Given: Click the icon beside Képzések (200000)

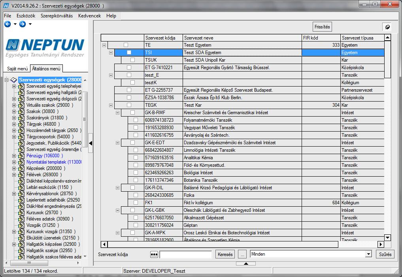Looking at the screenshot, I should (21, 168).
